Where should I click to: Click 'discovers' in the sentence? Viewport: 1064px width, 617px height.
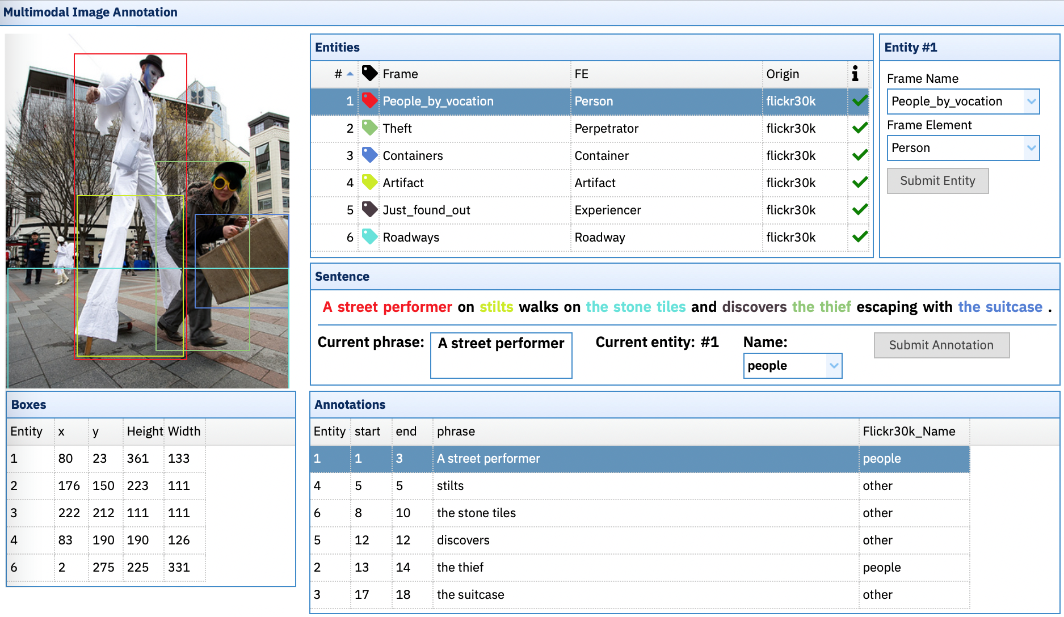coord(754,307)
